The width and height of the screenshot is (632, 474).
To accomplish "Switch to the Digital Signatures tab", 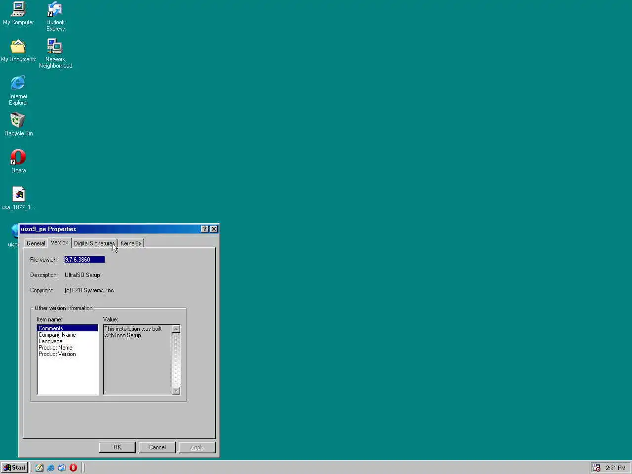I will point(94,243).
